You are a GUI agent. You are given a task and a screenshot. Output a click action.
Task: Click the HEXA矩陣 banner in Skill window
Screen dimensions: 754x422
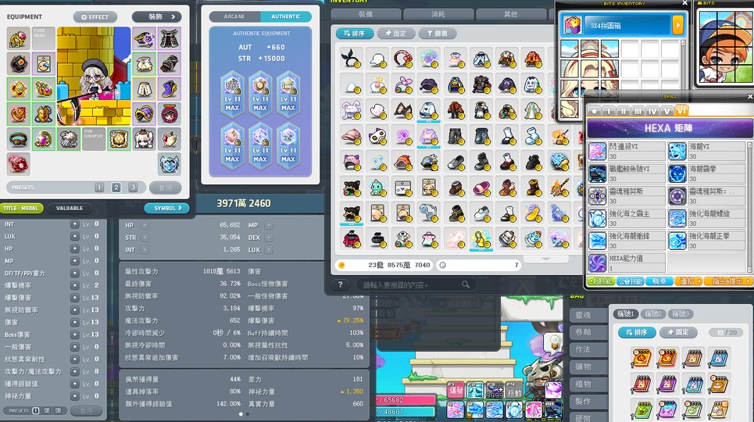click(x=669, y=128)
